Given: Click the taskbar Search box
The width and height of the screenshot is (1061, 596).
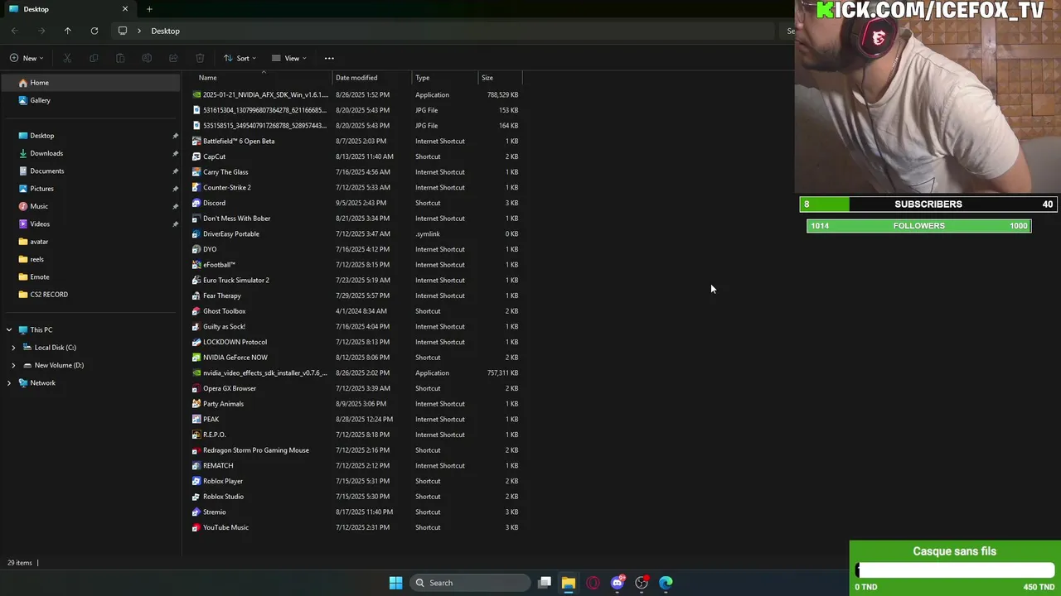Looking at the screenshot, I should 470,583.
